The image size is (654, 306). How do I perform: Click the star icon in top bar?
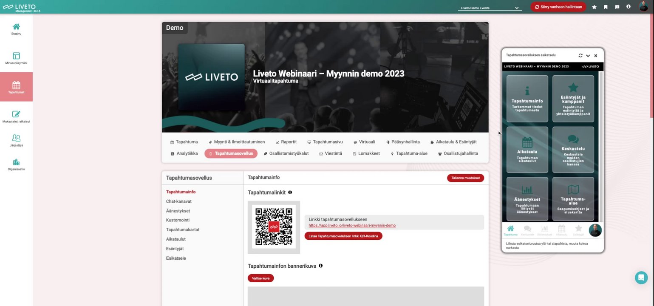click(x=594, y=7)
